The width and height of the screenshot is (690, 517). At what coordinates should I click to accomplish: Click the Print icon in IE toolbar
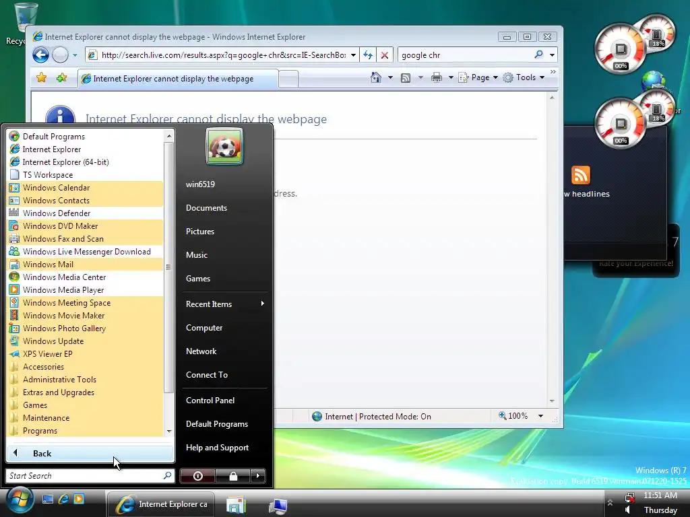(x=436, y=78)
